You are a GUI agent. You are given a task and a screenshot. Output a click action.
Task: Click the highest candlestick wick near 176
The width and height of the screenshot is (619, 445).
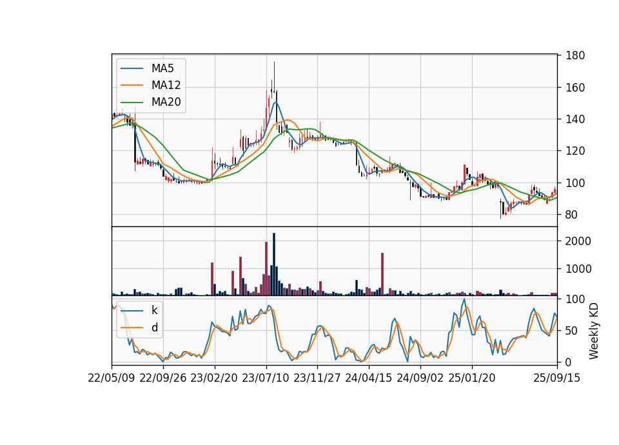275,76
